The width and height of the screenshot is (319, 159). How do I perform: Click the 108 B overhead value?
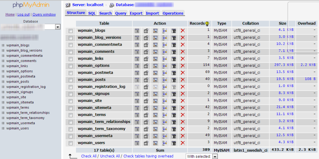(x=310, y=79)
